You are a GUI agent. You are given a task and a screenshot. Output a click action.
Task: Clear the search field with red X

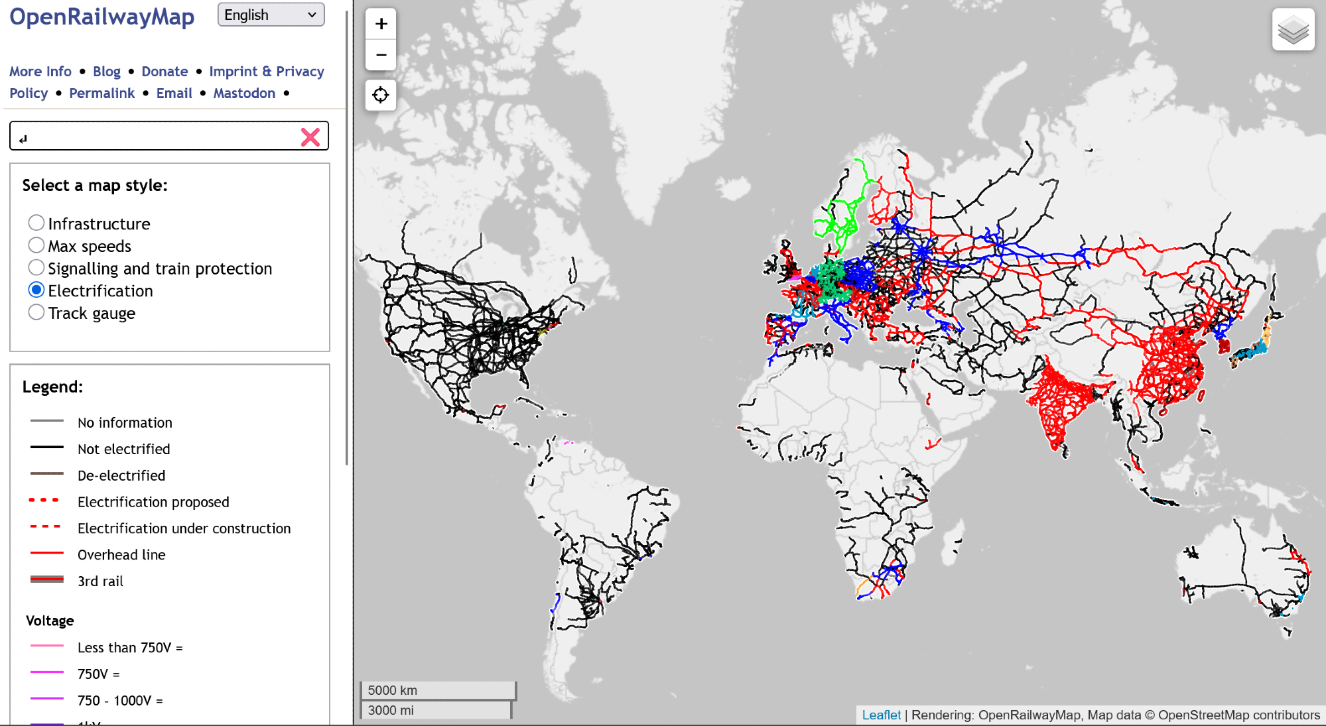coord(310,137)
